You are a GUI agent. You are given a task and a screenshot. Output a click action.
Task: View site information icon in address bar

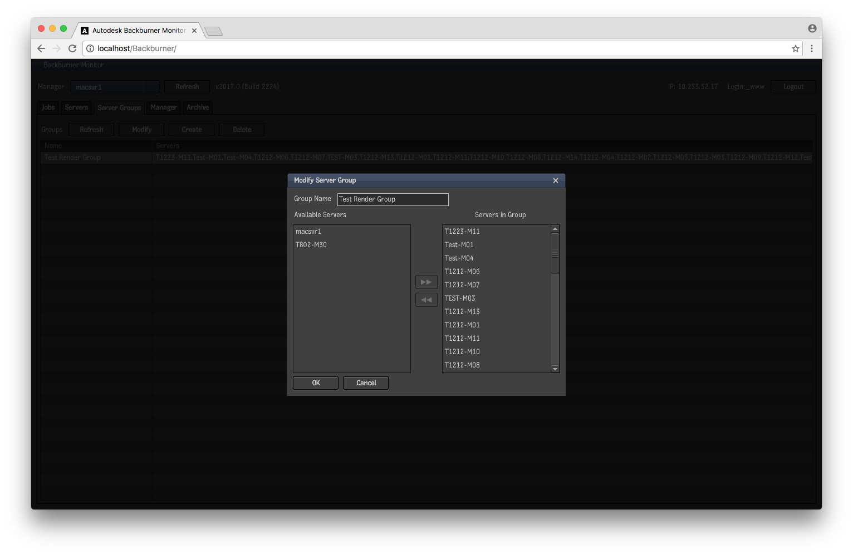coord(90,48)
